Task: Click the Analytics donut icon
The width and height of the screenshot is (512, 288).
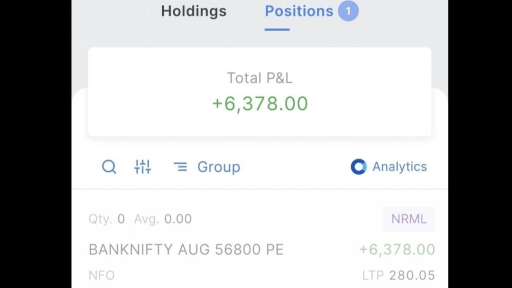Action: 359,167
